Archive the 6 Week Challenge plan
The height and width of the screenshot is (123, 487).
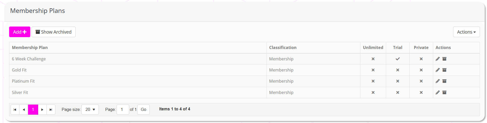pos(444,59)
